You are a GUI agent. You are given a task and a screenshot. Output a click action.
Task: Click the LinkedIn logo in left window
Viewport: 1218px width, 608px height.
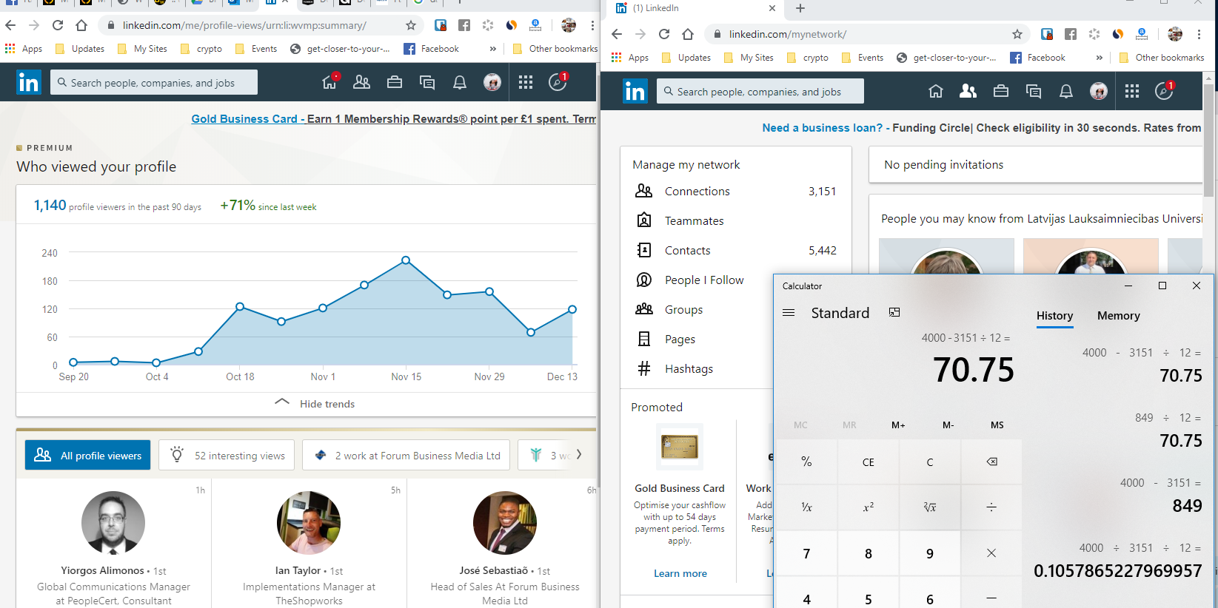28,82
